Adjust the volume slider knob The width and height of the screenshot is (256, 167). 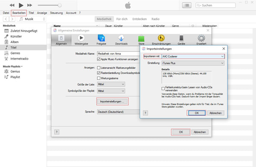point(60,5)
